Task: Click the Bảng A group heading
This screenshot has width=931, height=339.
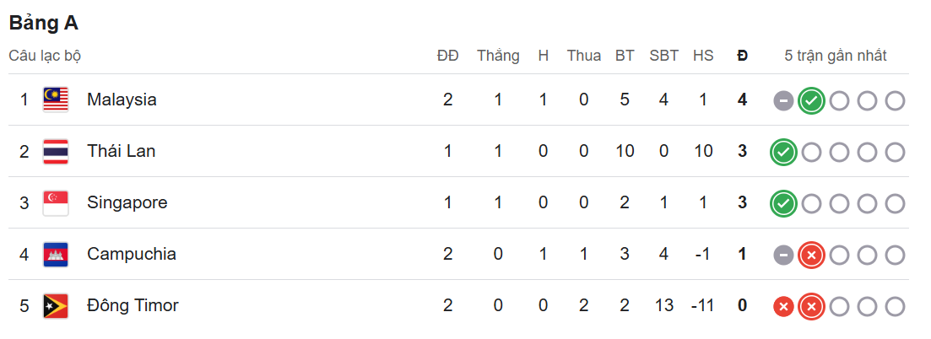Action: 43,23
